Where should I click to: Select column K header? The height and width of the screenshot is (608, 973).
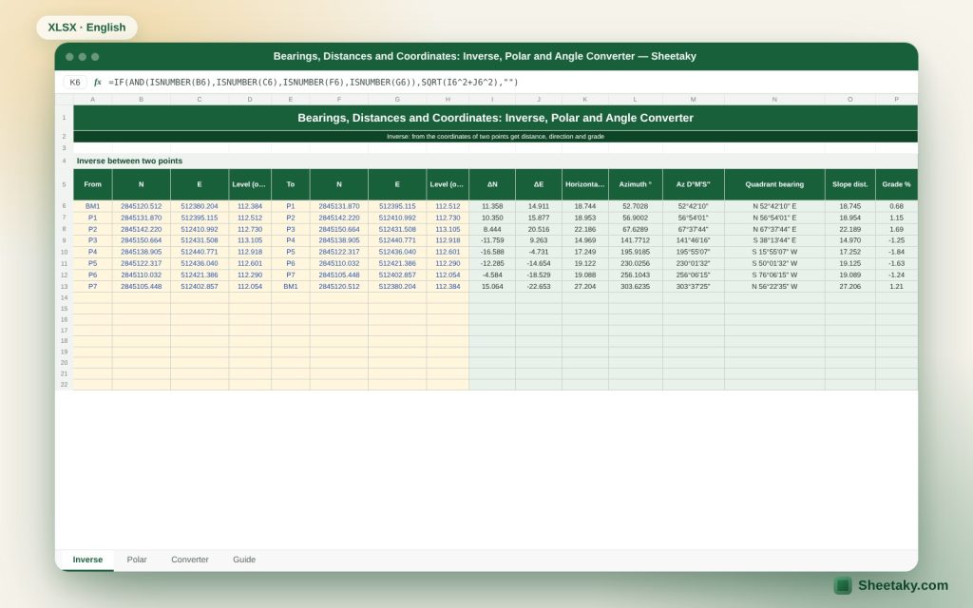pos(584,99)
